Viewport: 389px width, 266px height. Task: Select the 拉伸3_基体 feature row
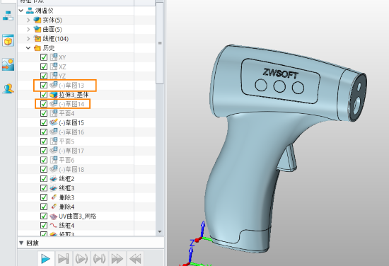[86, 95]
